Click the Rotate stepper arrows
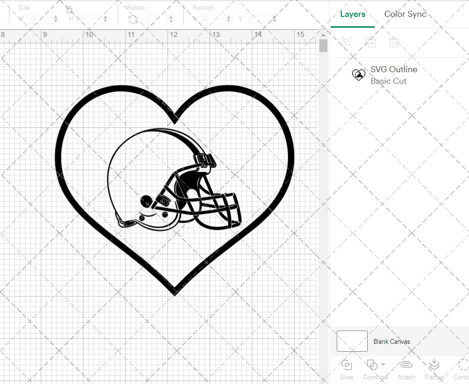469x384 pixels. [171, 19]
